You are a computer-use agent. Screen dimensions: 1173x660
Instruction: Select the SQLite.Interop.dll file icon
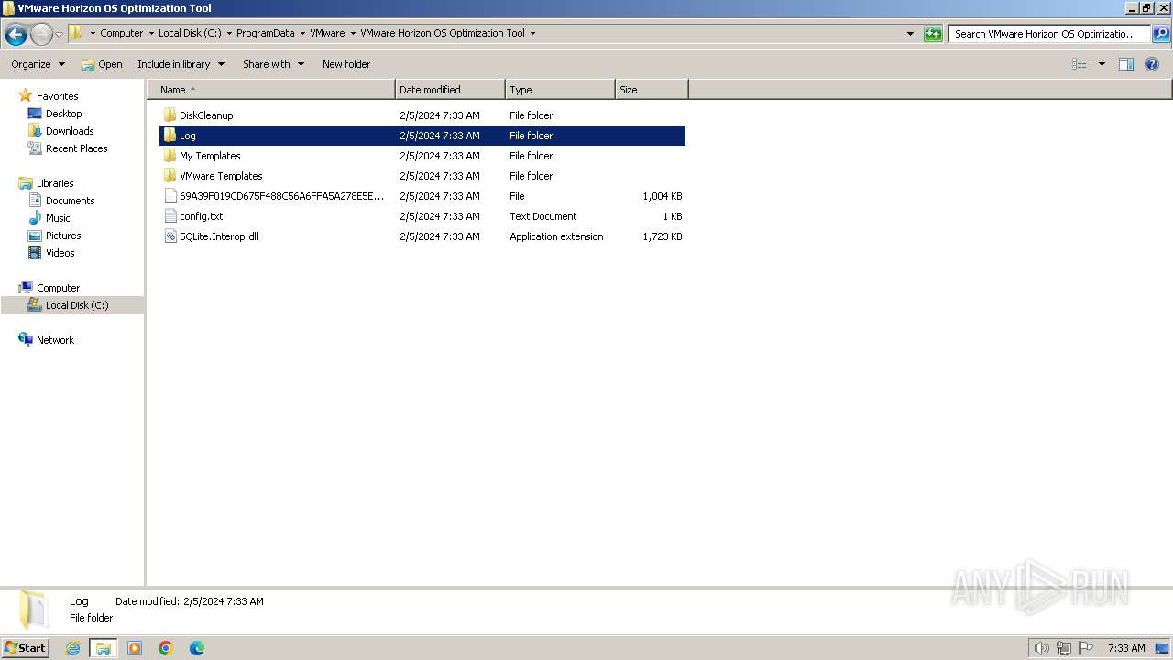170,236
